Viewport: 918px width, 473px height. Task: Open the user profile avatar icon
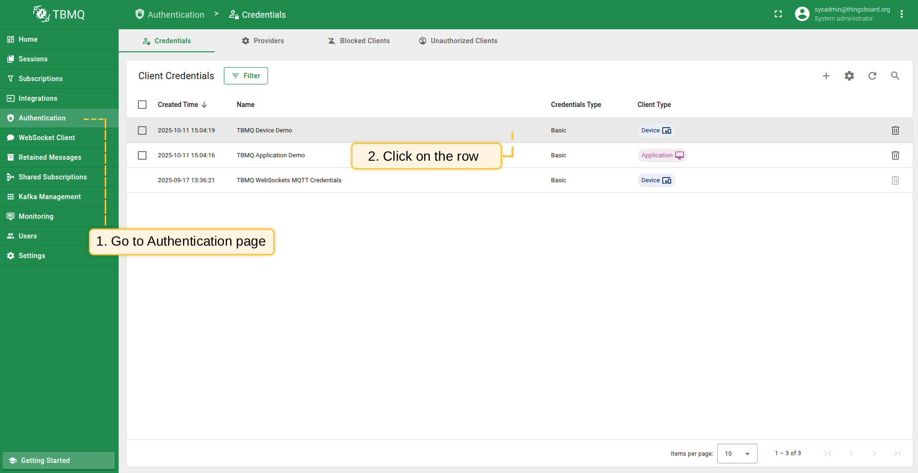tap(802, 14)
